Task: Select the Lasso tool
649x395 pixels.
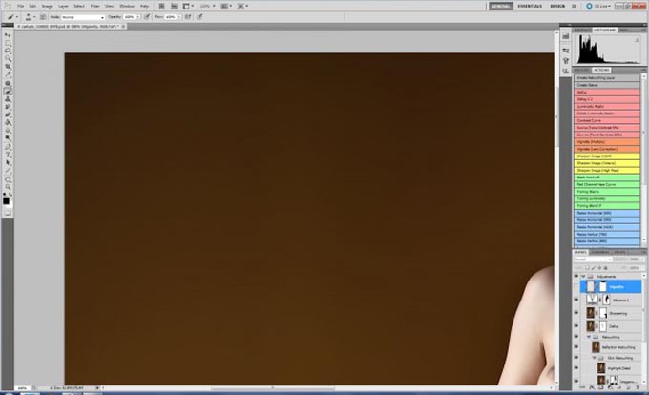Action: coord(8,51)
